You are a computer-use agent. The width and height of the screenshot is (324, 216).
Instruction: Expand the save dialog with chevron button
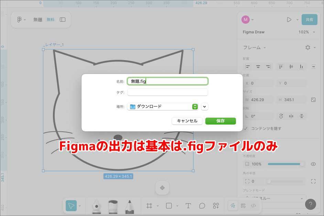click(x=205, y=107)
